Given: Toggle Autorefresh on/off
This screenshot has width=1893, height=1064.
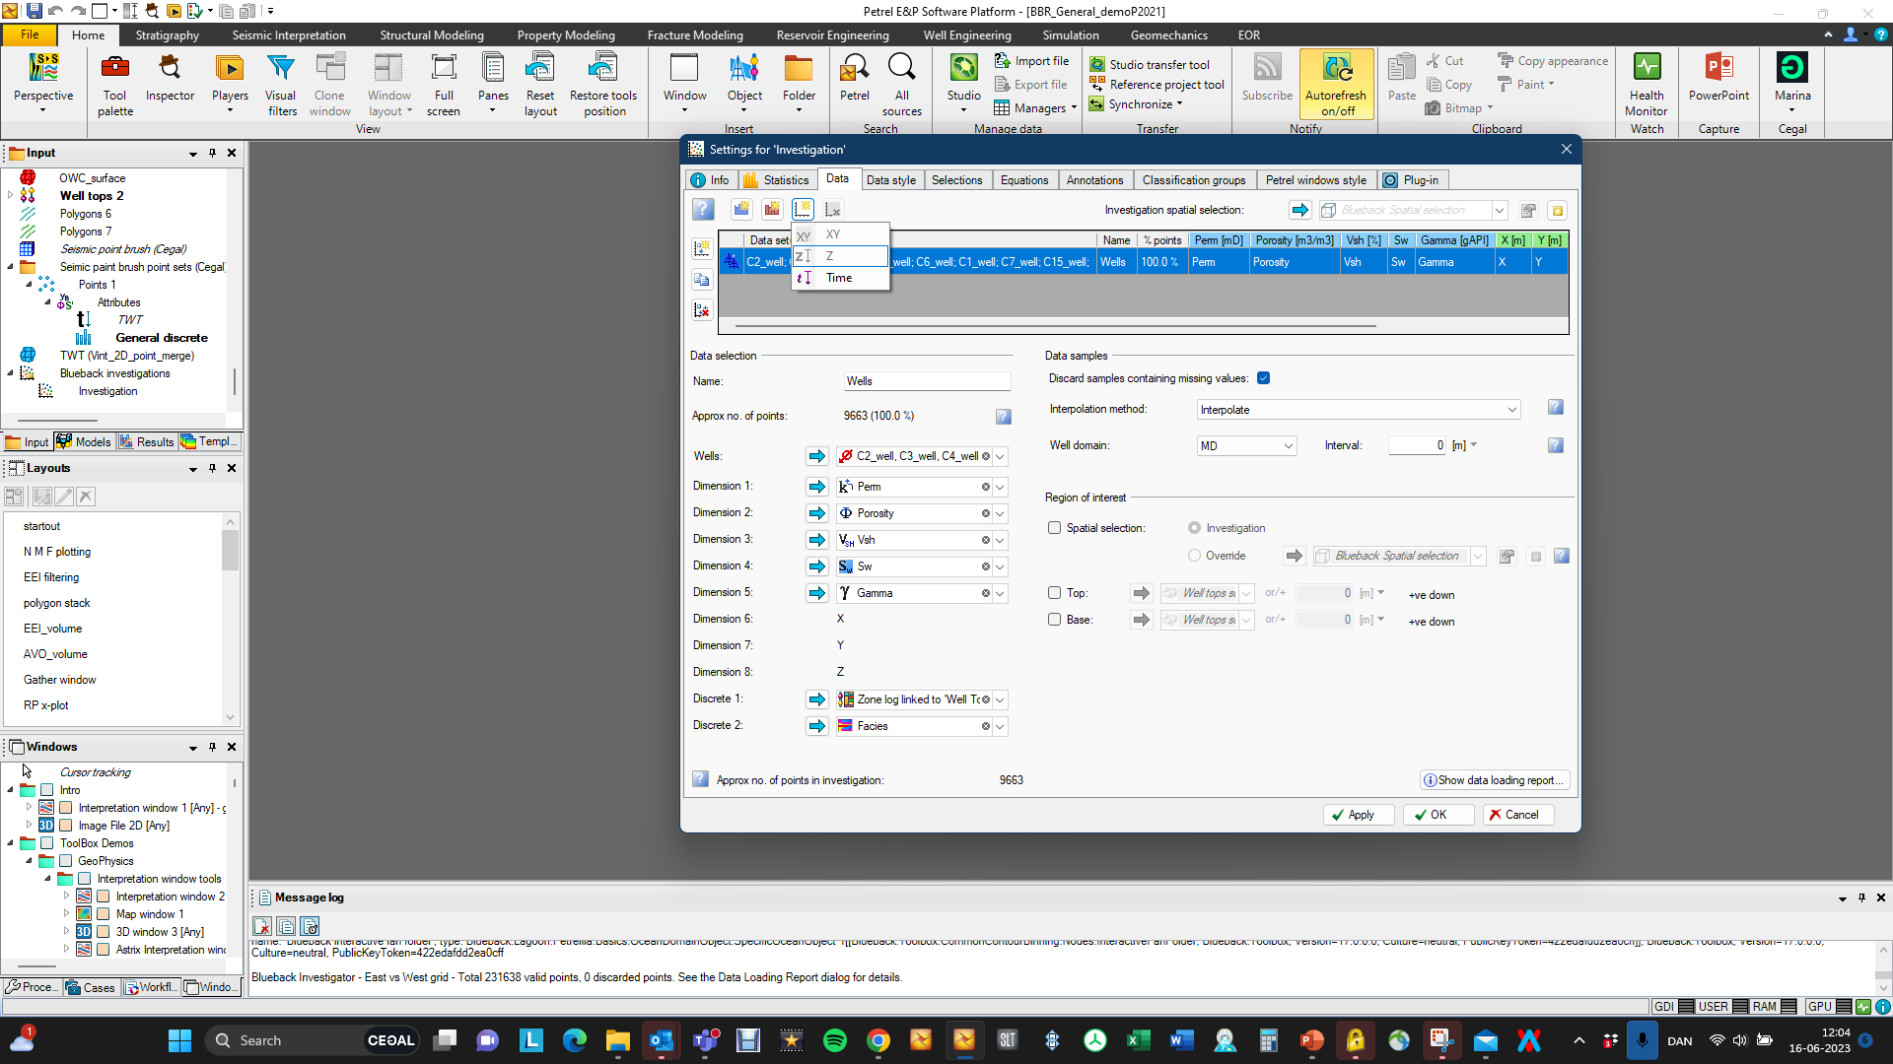Looking at the screenshot, I should (x=1336, y=85).
